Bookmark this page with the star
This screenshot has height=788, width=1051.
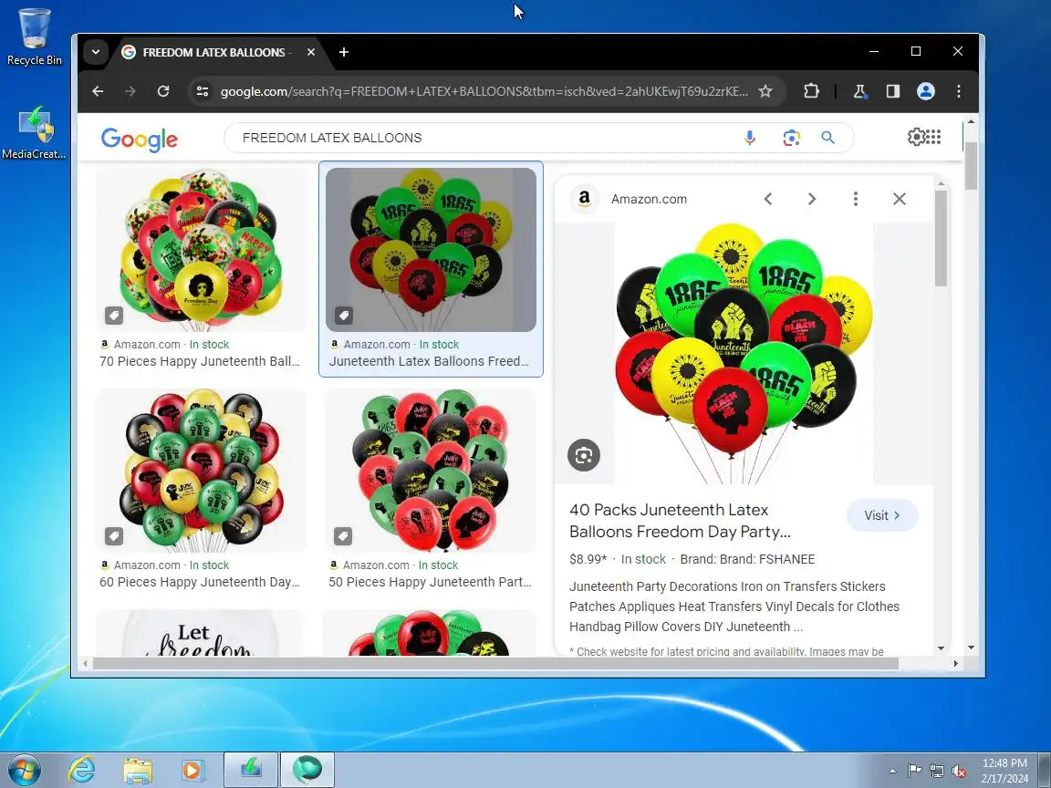[x=765, y=91]
